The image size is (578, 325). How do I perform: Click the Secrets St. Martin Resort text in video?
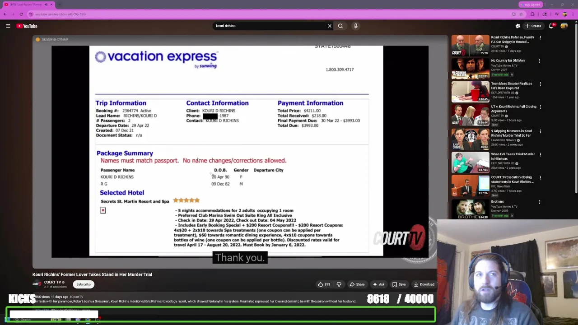[135, 201]
